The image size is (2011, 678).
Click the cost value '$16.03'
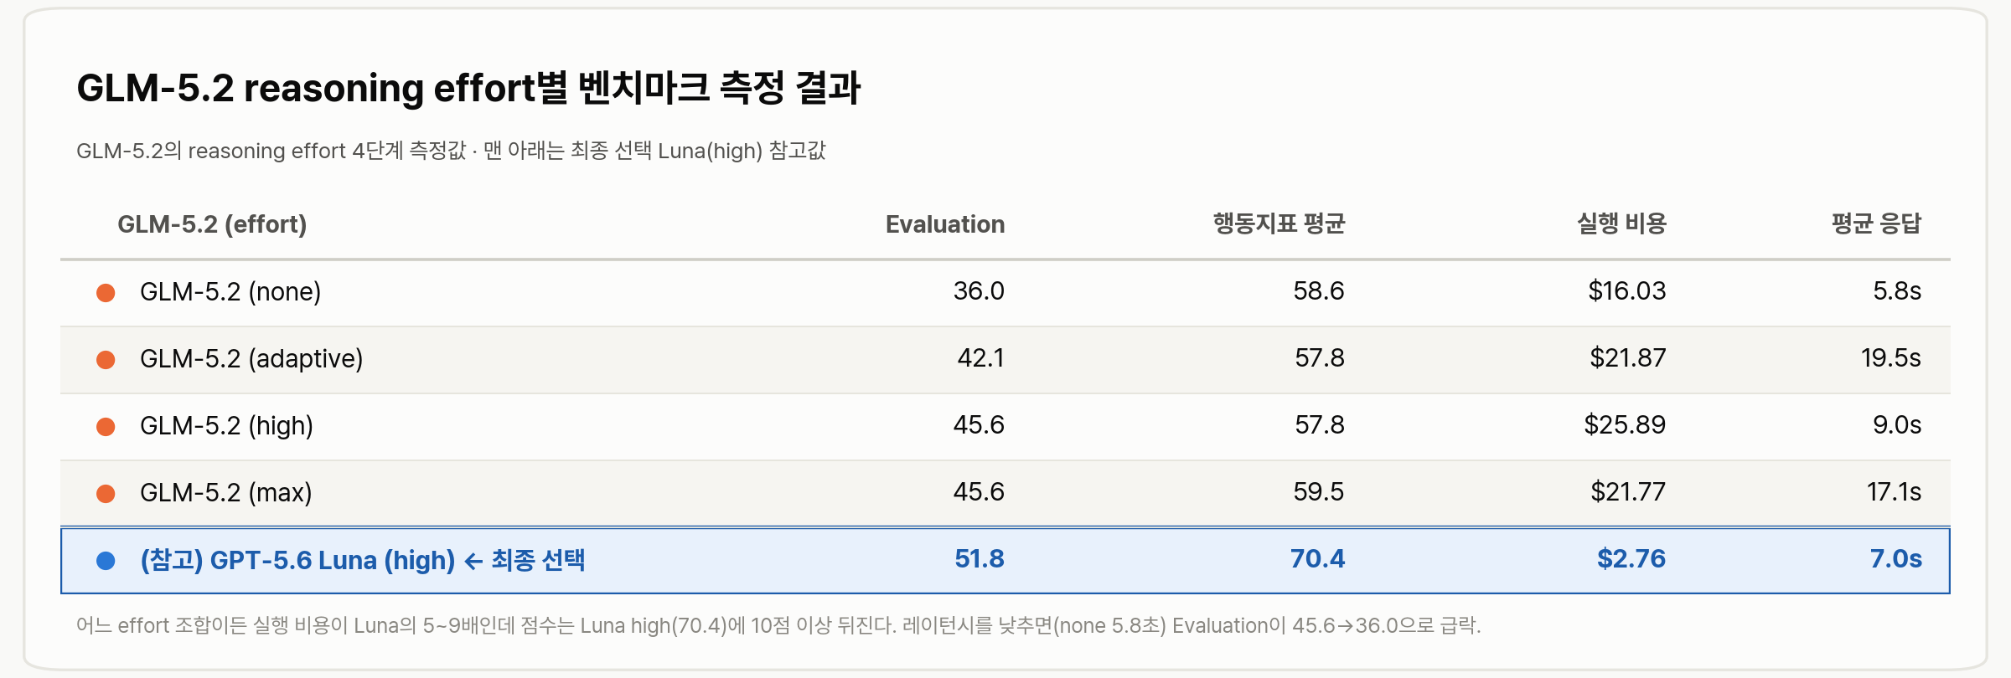click(1627, 291)
